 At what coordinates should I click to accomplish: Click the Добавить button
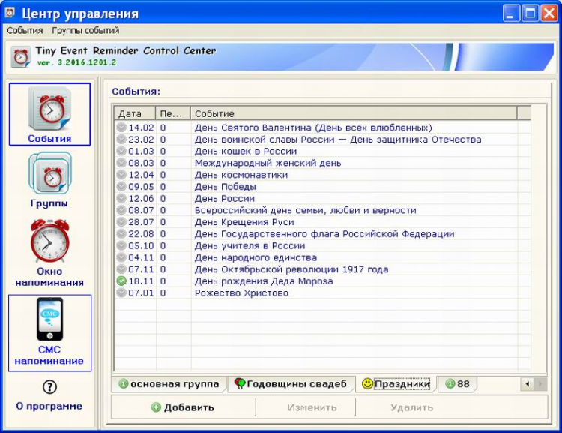184,407
